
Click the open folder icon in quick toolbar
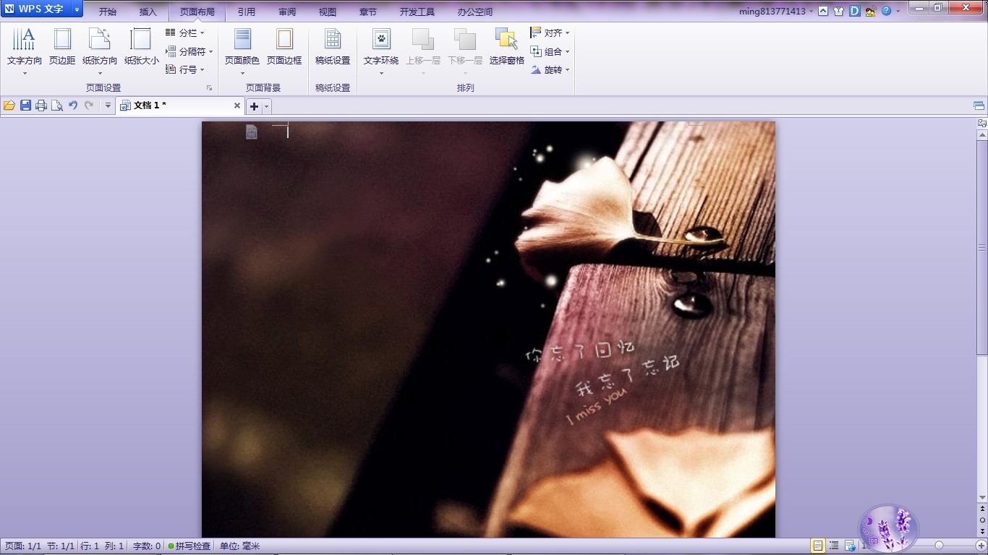(9, 106)
